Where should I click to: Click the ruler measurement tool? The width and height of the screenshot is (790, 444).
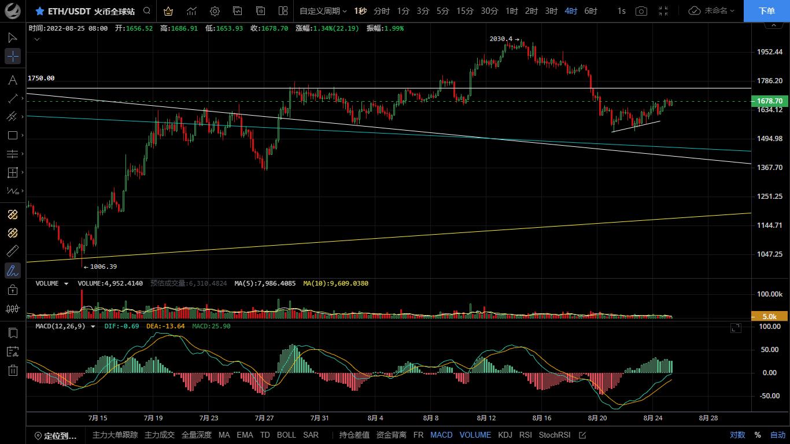(x=13, y=251)
